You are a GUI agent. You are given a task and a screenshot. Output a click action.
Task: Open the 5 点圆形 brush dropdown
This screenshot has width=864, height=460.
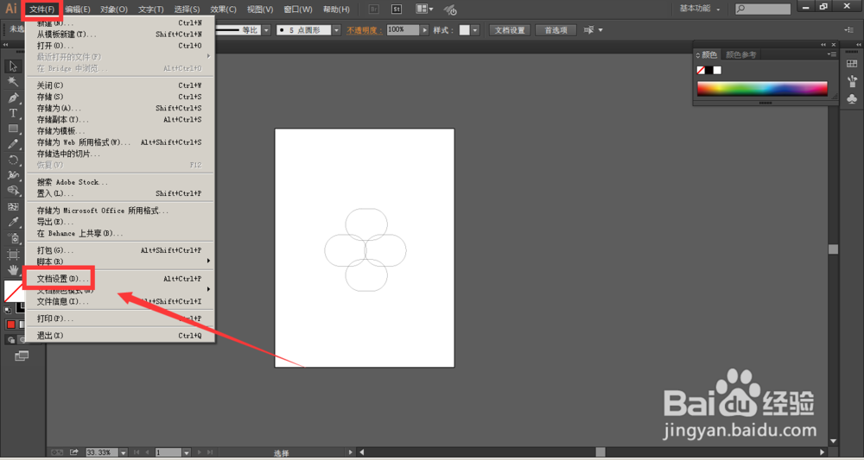pos(336,30)
